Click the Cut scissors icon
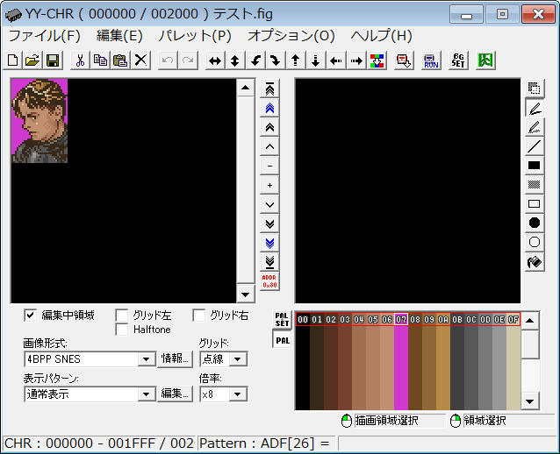Screen dimensions: 560x454 tap(80, 60)
